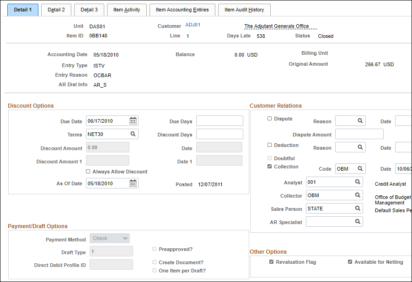
Task: Uncheck Available for Netting
Action: point(350,262)
